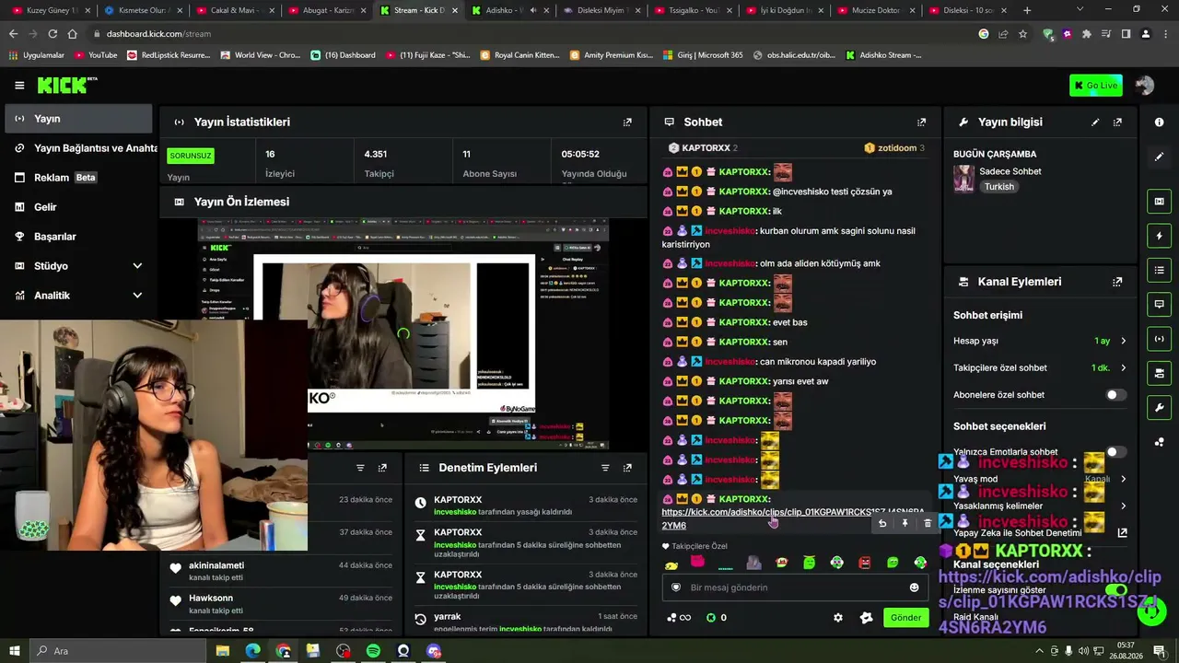Click the chat bubble icon in right rail
Viewport: 1179px width, 663px height.
tap(1159, 304)
